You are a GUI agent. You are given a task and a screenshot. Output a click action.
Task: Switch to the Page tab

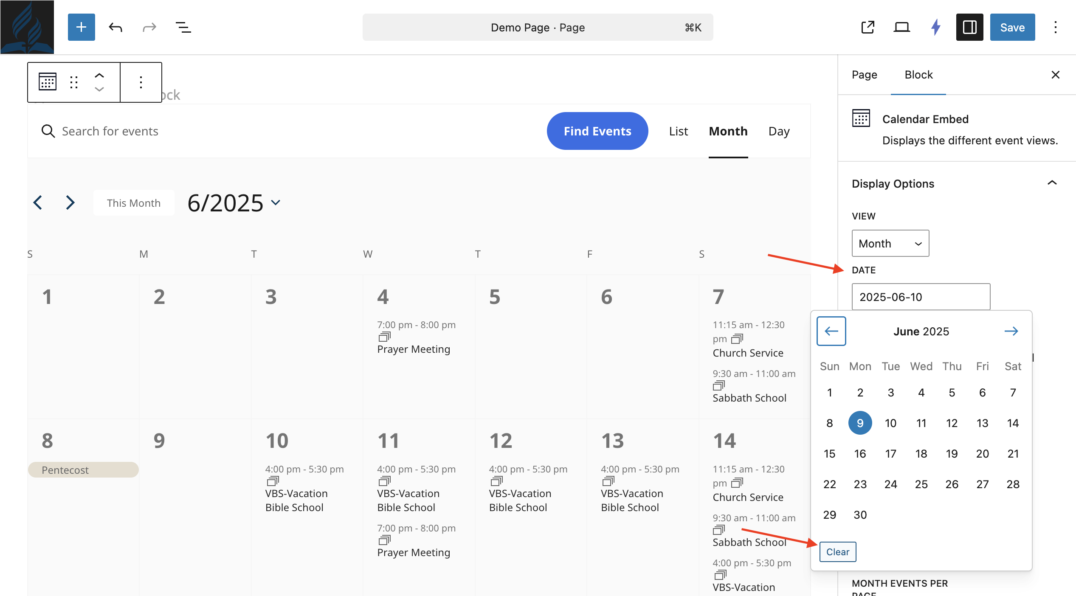(x=864, y=75)
